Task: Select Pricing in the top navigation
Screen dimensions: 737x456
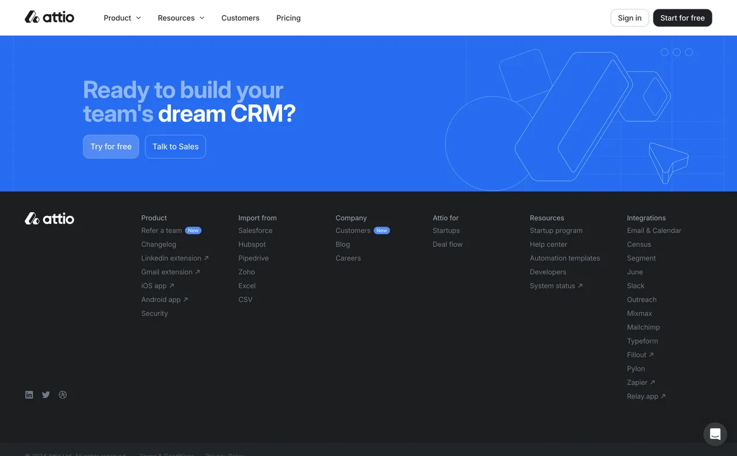Action: 288,18
